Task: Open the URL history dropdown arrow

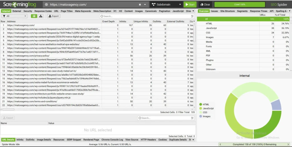Action: (145, 5)
